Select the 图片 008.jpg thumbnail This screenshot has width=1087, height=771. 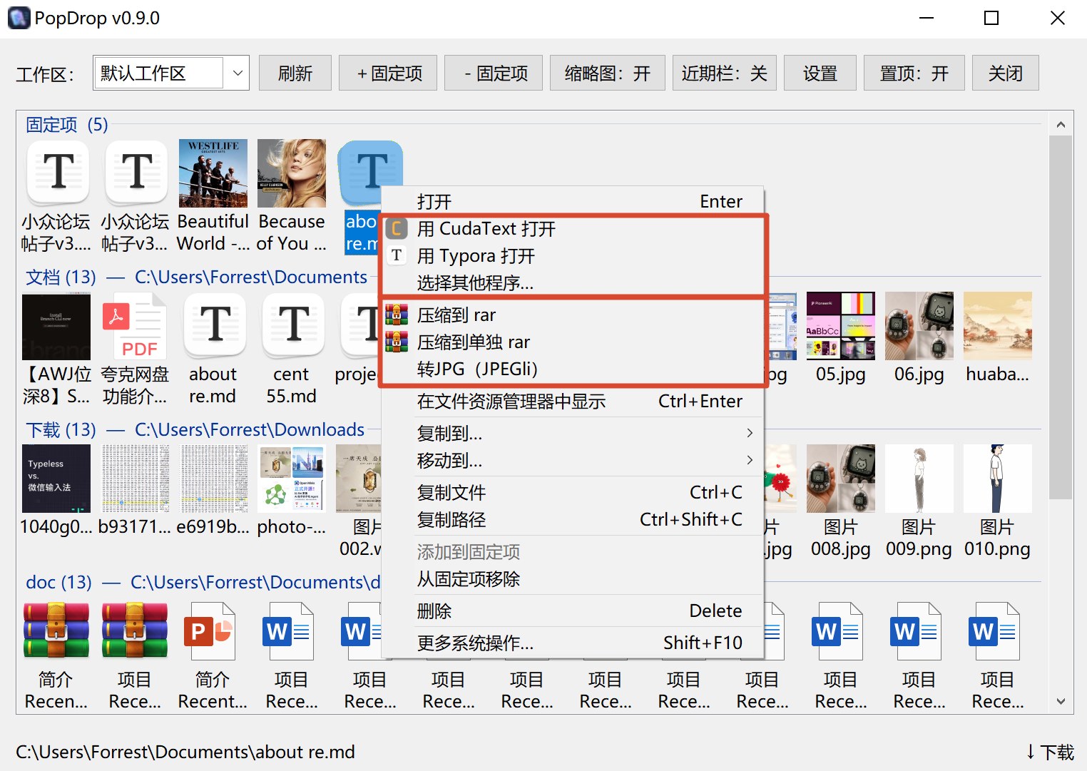[x=841, y=479]
